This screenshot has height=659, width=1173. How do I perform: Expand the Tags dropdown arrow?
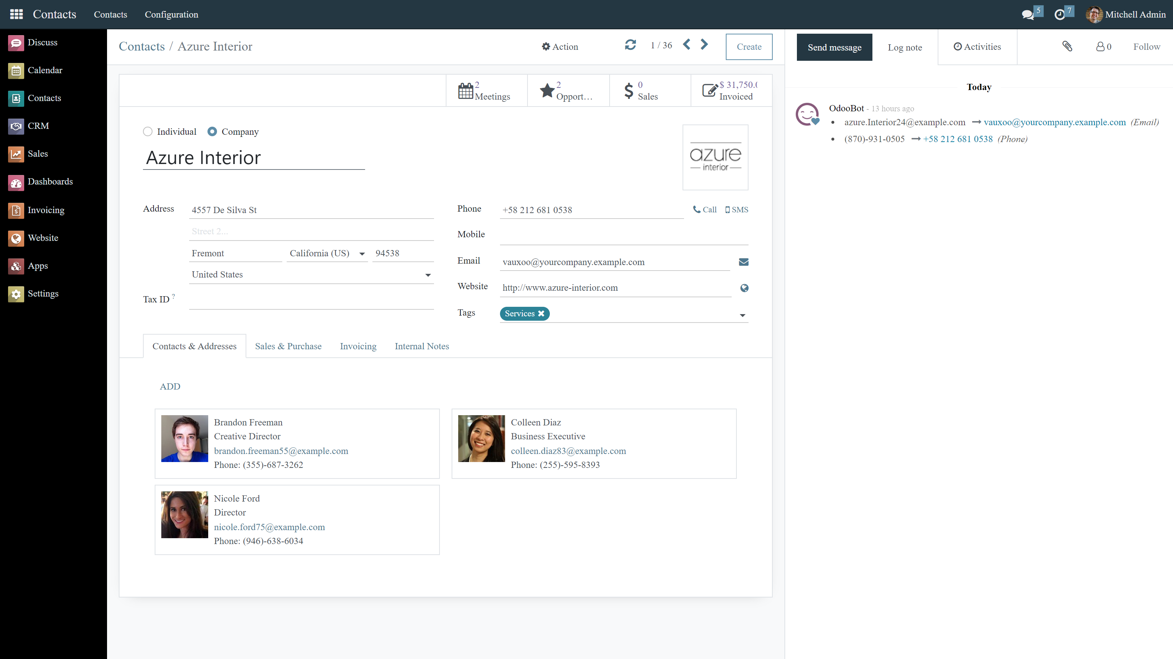742,315
